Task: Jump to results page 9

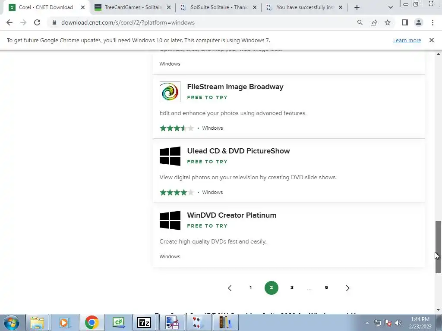Action: 326,287
